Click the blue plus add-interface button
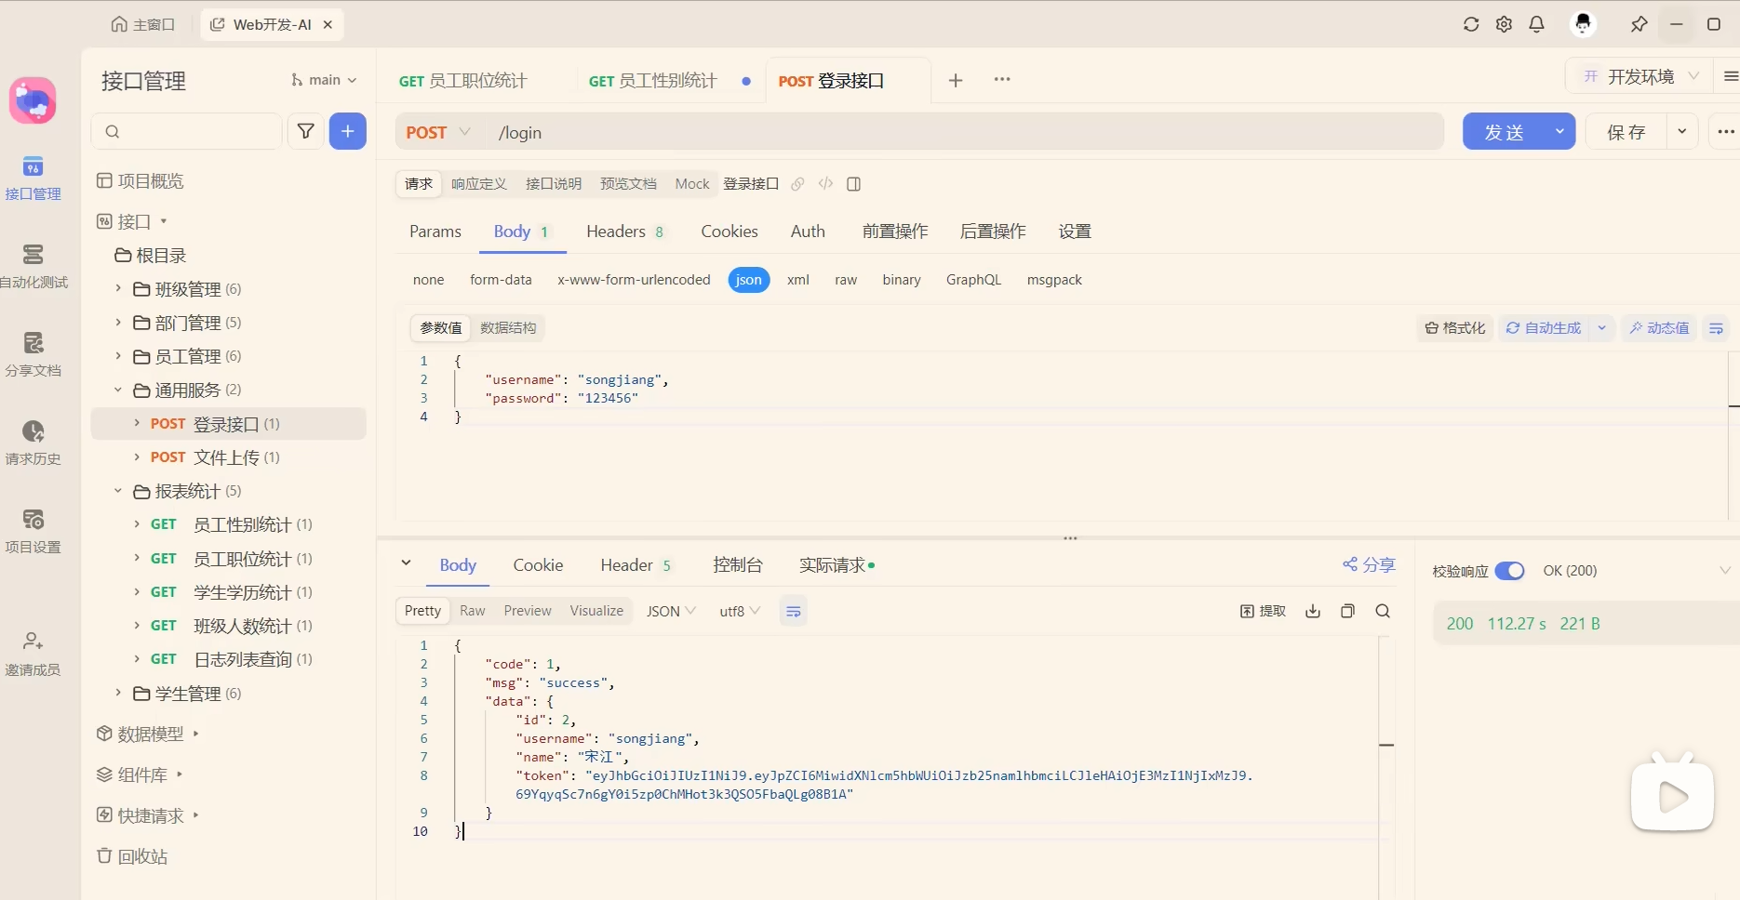Viewport: 1740px width, 900px height. (348, 132)
